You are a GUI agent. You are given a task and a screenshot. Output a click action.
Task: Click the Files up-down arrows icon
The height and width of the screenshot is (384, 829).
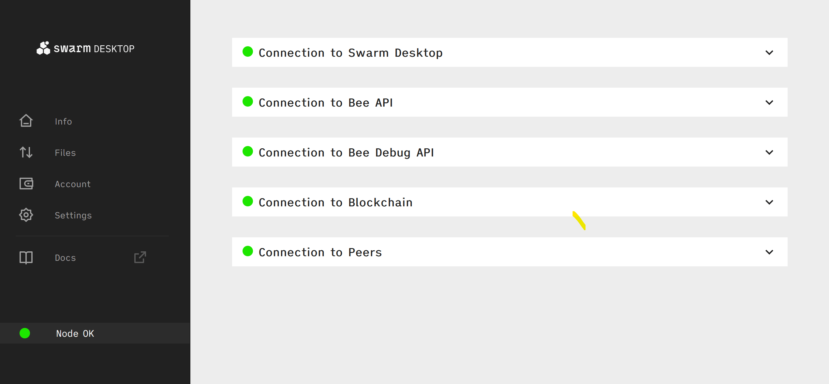(x=26, y=152)
